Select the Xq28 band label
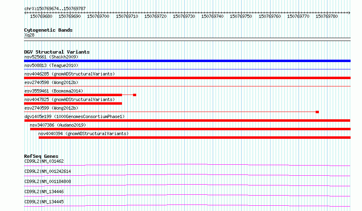362x211 pixels. pos(29,35)
